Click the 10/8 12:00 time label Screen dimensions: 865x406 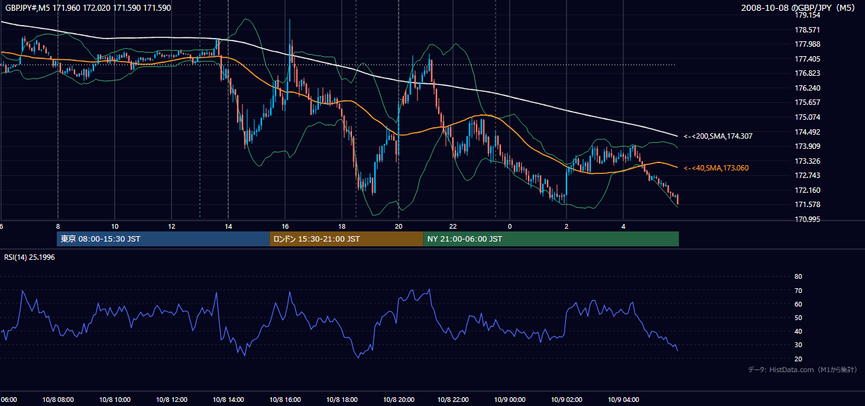pos(171,400)
